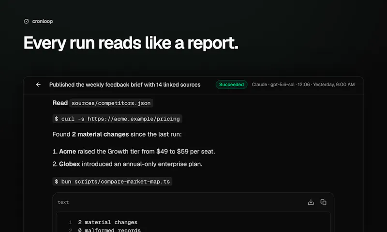
Task: Click the run metadata with 'Yesterday, 9:00 AM'
Action: (x=303, y=84)
